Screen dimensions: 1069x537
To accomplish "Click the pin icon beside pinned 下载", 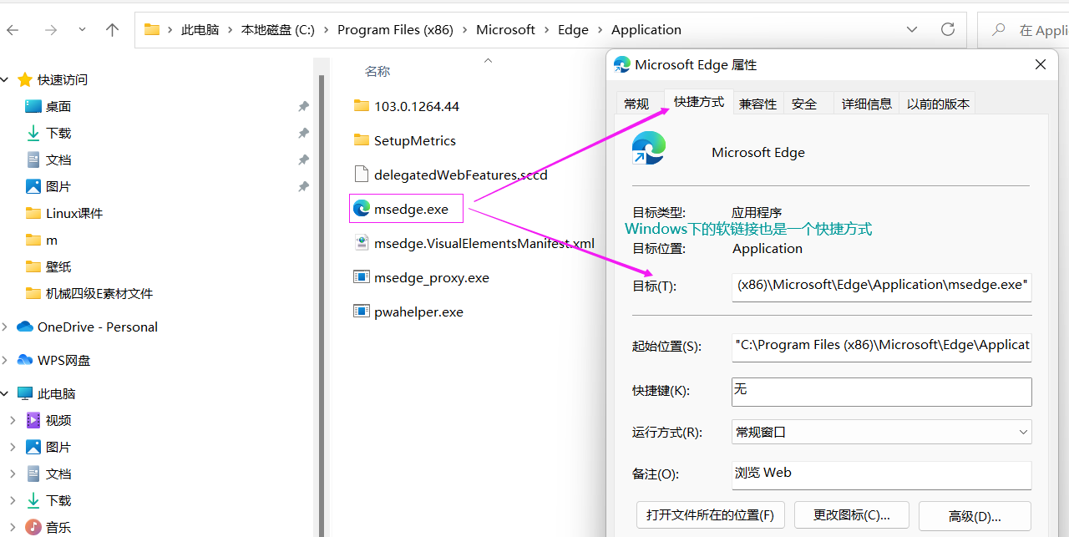I will coord(303,134).
